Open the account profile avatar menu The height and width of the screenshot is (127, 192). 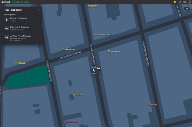(x=189, y=2)
